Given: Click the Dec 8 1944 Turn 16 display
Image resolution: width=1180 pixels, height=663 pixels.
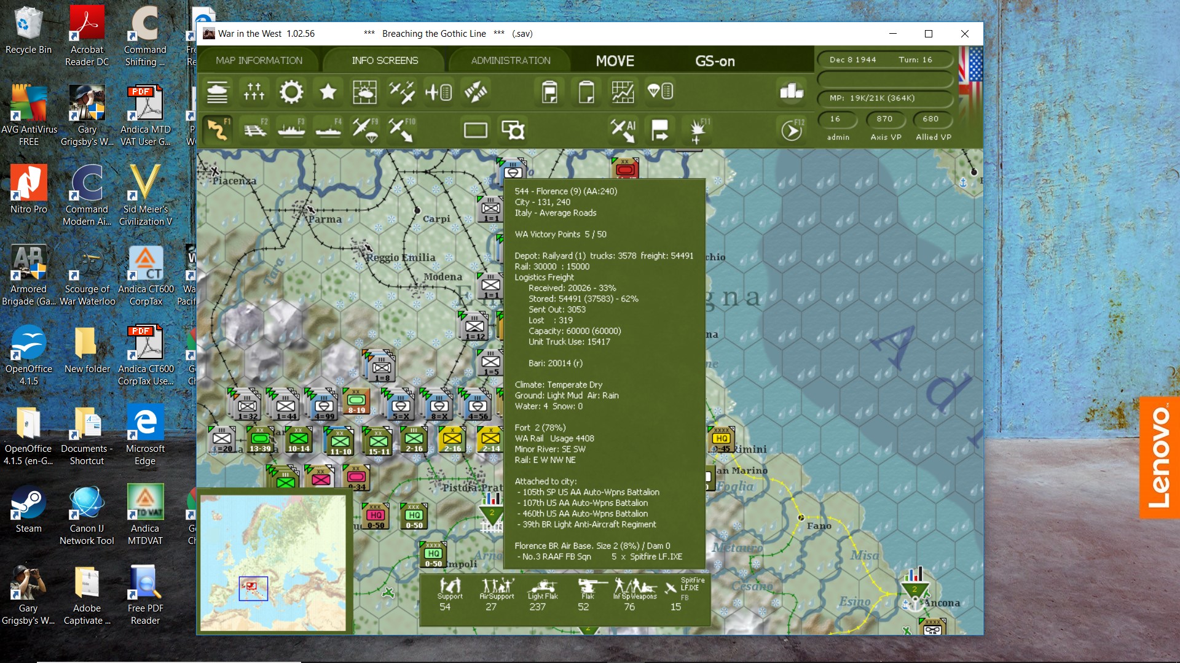Looking at the screenshot, I should pyautogui.click(x=885, y=60).
